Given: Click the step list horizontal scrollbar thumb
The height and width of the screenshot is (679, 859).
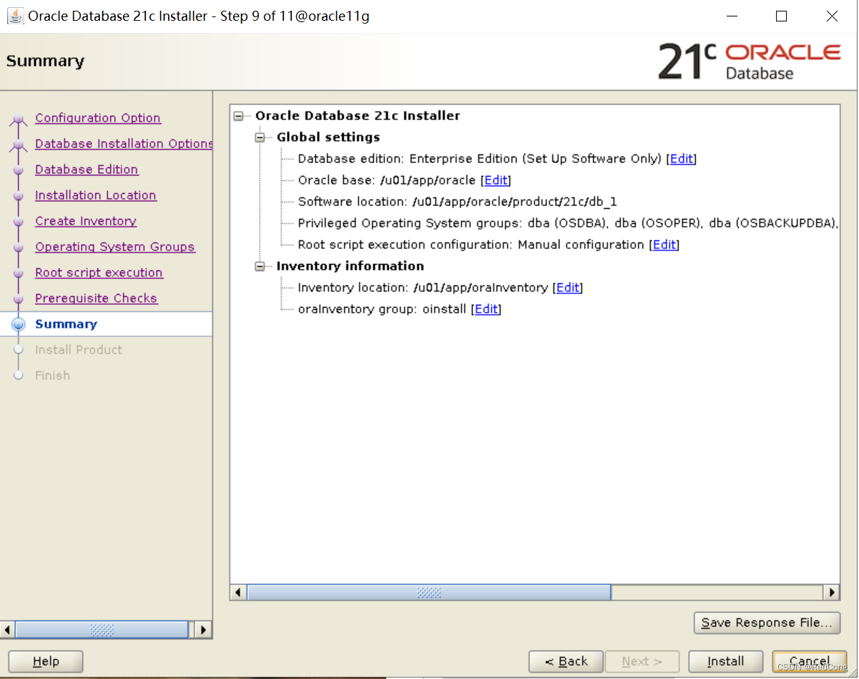Looking at the screenshot, I should coord(102,630).
